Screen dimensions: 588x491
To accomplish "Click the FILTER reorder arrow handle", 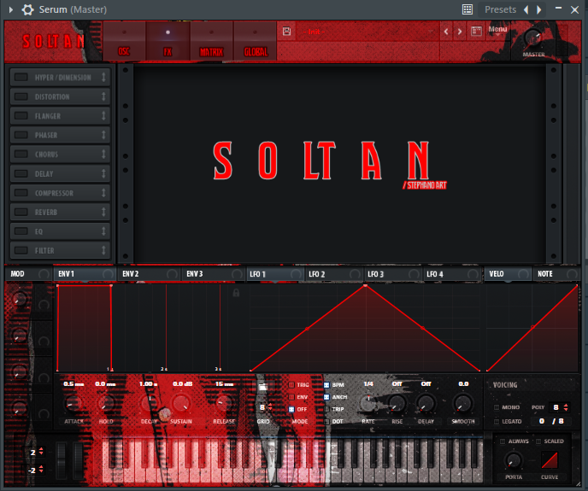I will [103, 250].
